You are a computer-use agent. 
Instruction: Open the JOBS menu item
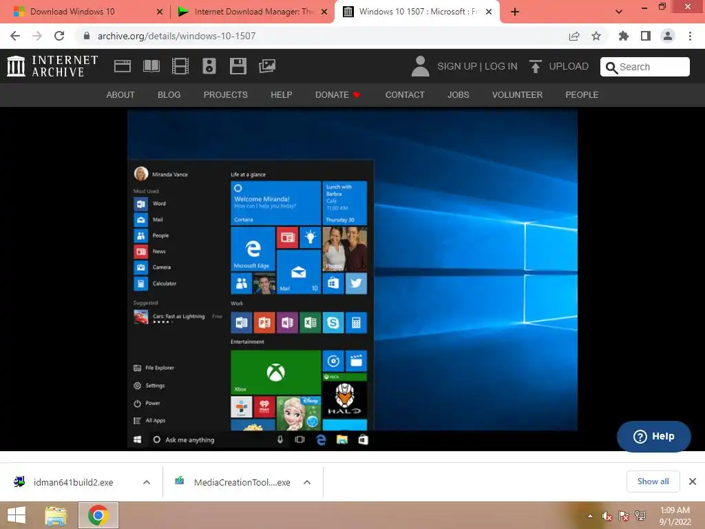(458, 95)
